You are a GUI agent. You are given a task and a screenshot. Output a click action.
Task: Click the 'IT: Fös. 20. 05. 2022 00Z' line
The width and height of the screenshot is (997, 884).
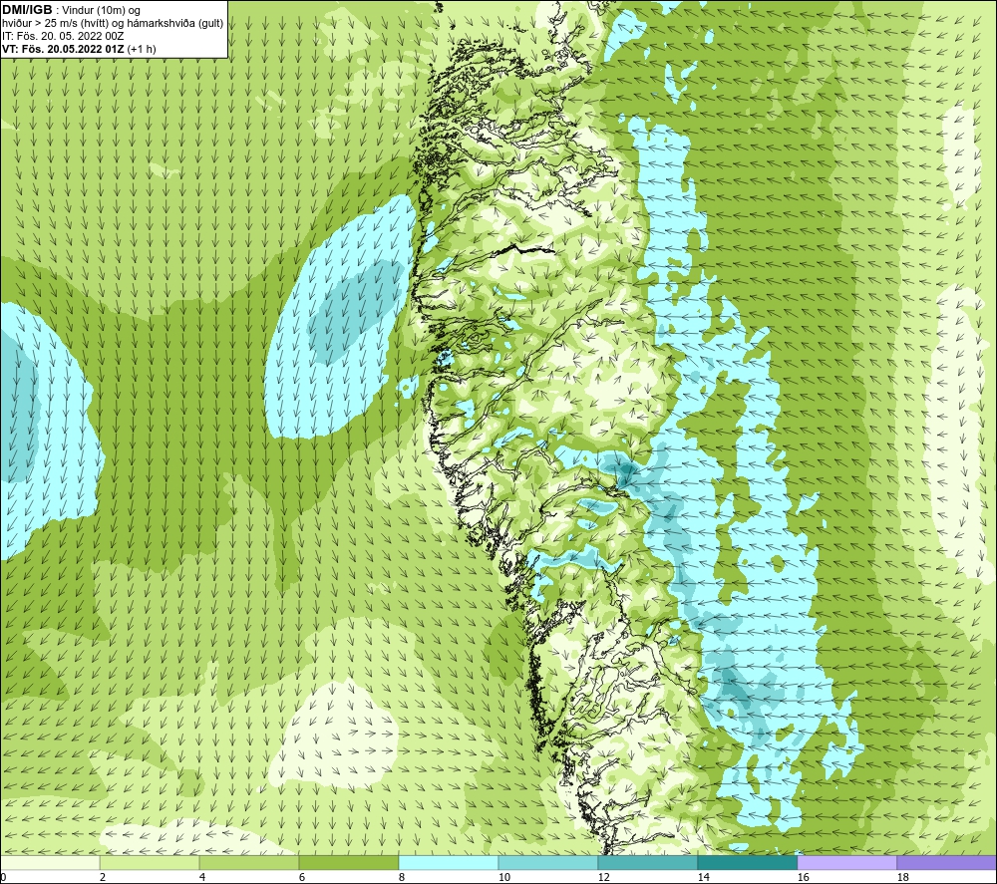(63, 36)
